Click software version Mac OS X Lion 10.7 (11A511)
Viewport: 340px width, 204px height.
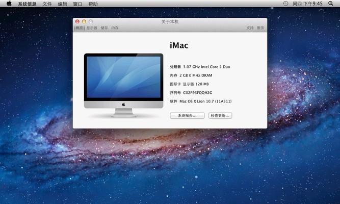pyautogui.click(x=205, y=101)
